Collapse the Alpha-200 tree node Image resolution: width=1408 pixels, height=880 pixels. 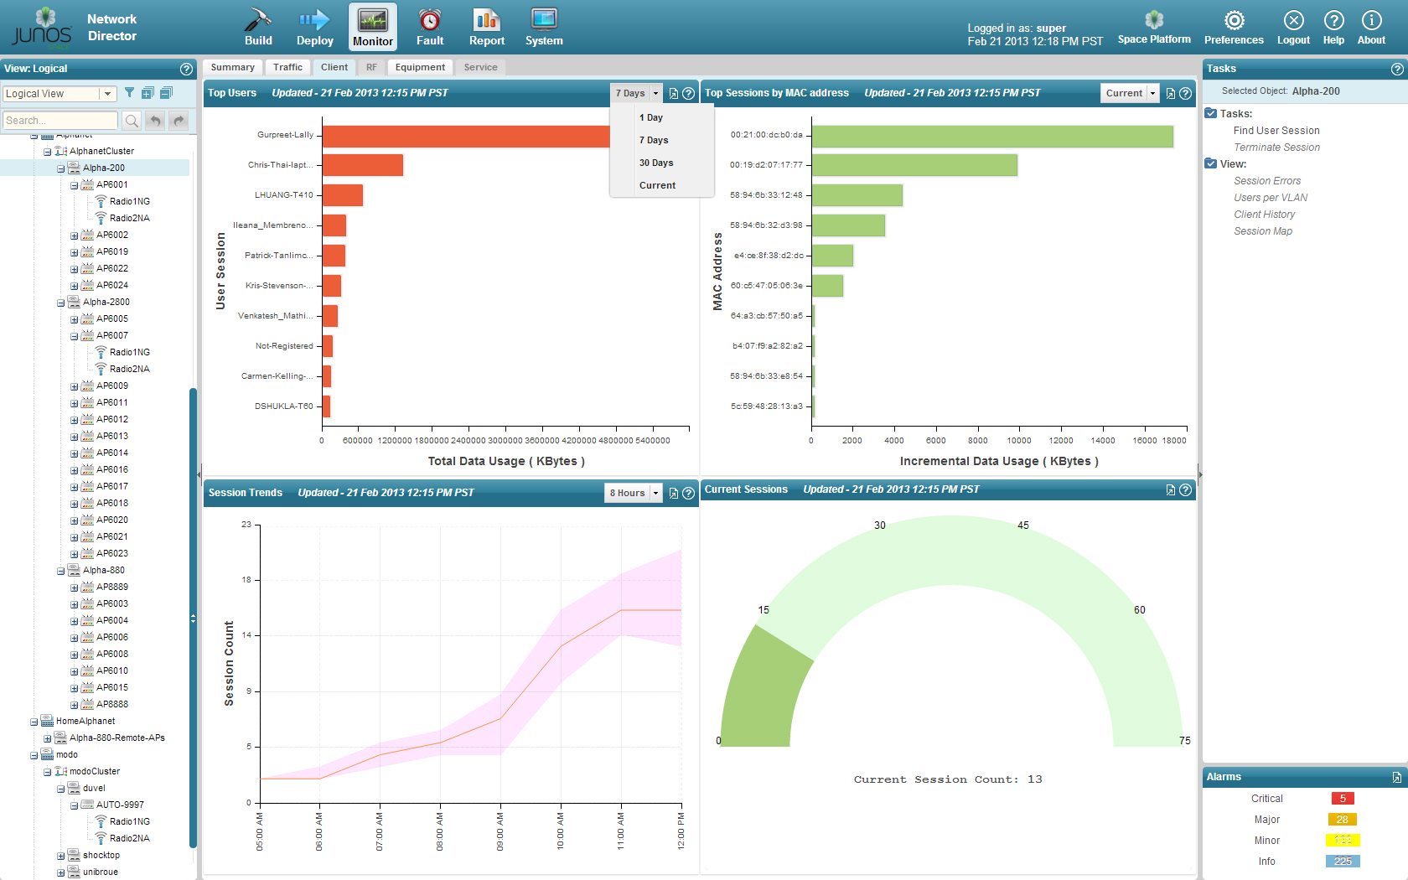click(61, 168)
